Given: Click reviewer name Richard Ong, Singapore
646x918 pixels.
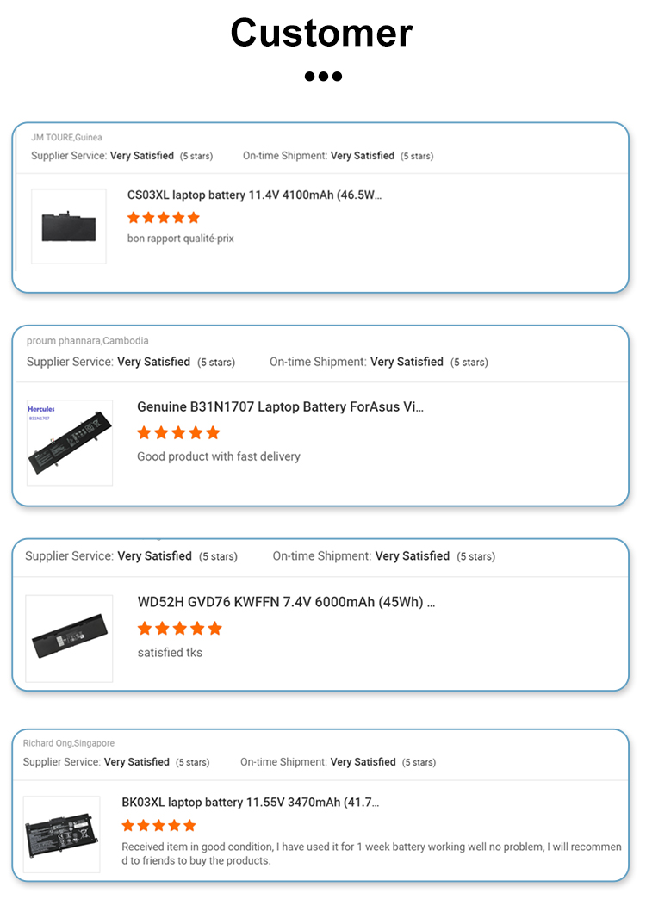Looking at the screenshot, I should (68, 743).
